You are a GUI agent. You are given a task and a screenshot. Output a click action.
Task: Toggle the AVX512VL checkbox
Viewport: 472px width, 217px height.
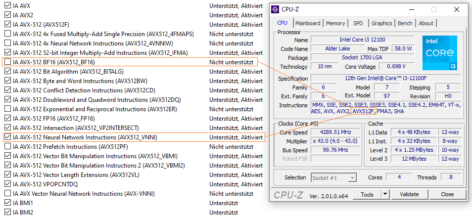pyautogui.click(x=8, y=174)
